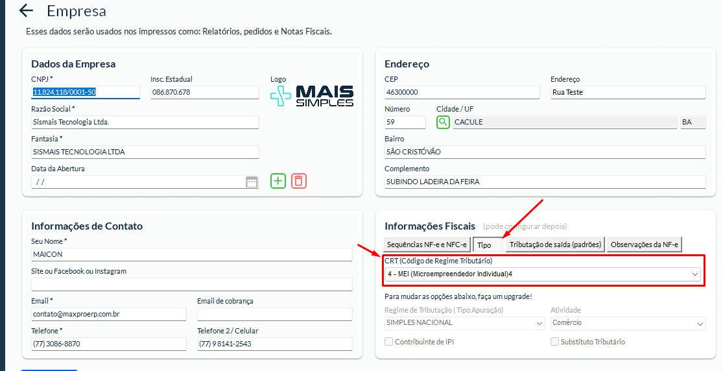Image resolution: width=723 pixels, height=371 pixels.
Task: Click the Mais Simples logo image
Action: tap(313, 96)
